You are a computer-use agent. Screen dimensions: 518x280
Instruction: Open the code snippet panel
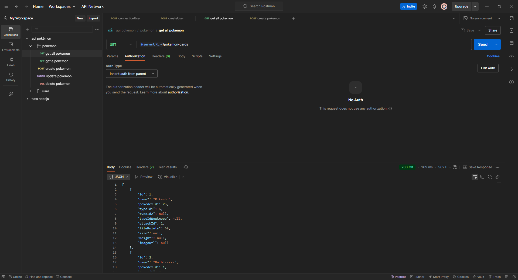click(512, 56)
